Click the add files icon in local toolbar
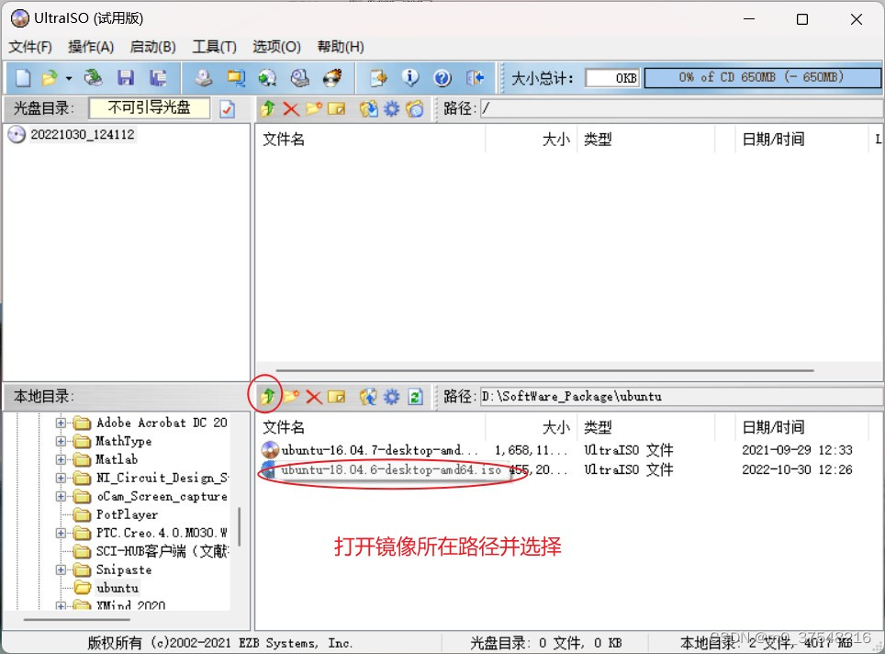The height and width of the screenshot is (654, 885). [x=368, y=397]
